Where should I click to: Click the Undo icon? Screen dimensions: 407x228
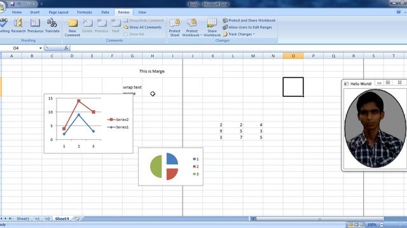19,4
